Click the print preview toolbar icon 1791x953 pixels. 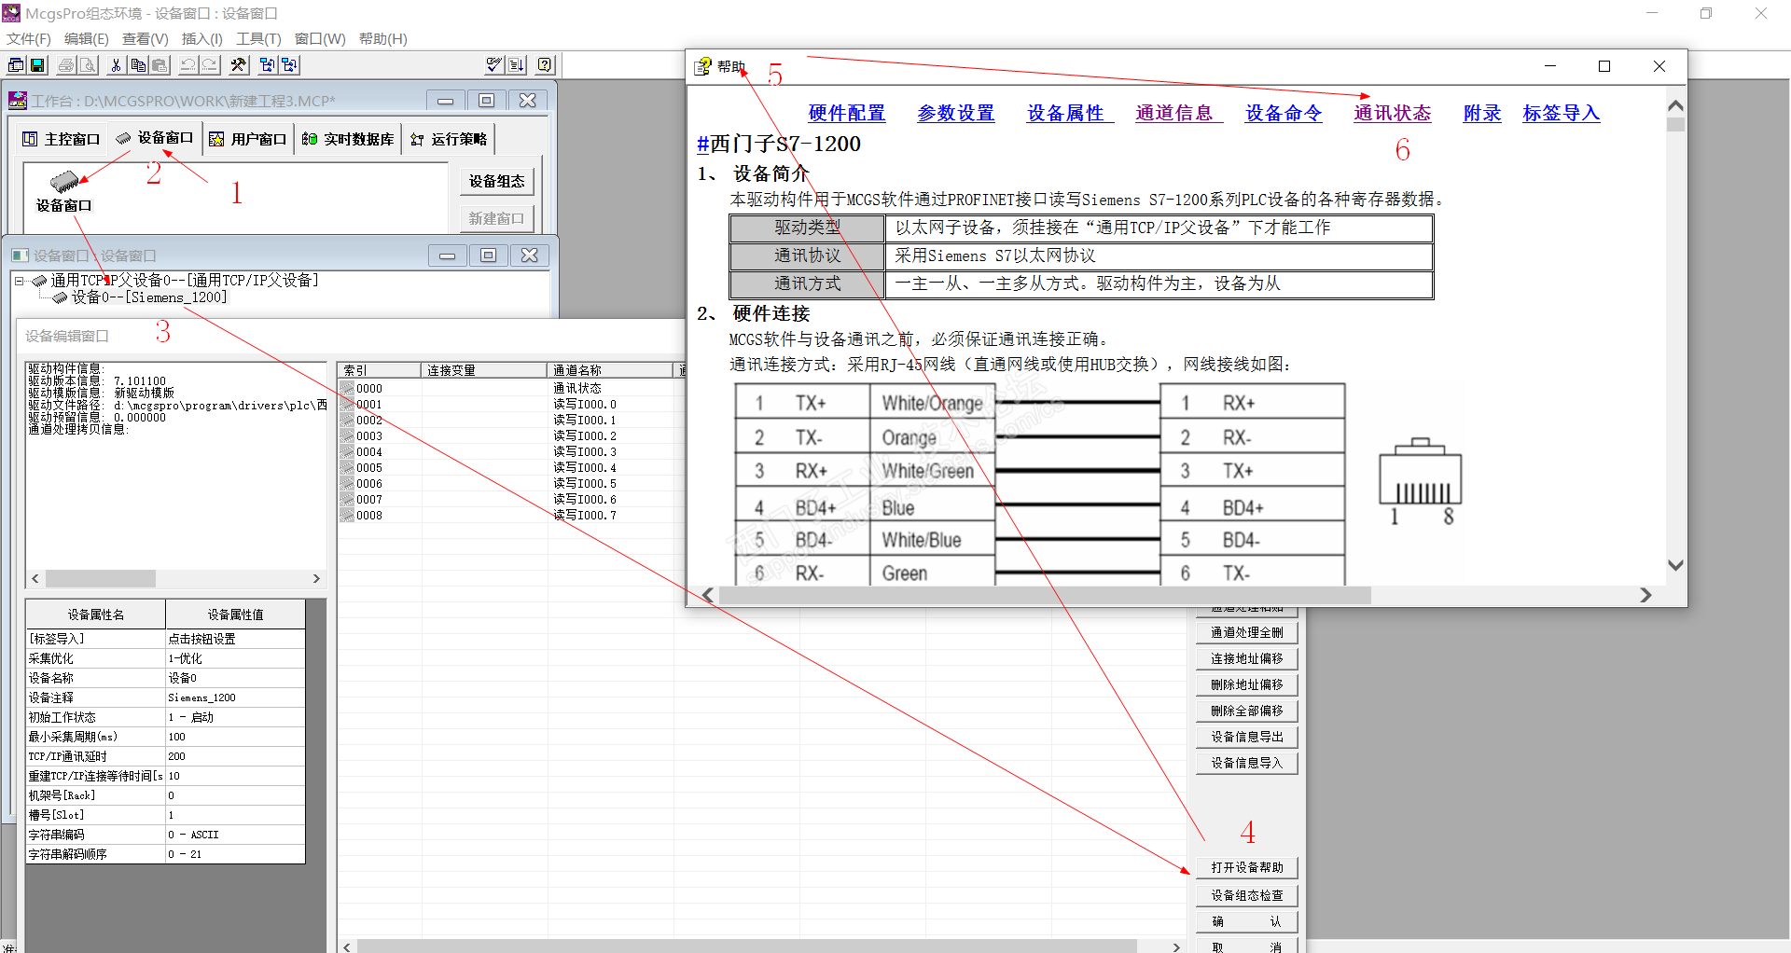coord(88,64)
